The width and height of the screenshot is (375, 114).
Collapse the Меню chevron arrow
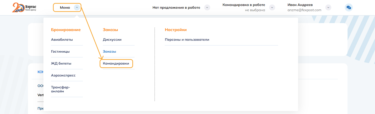pos(77,7)
